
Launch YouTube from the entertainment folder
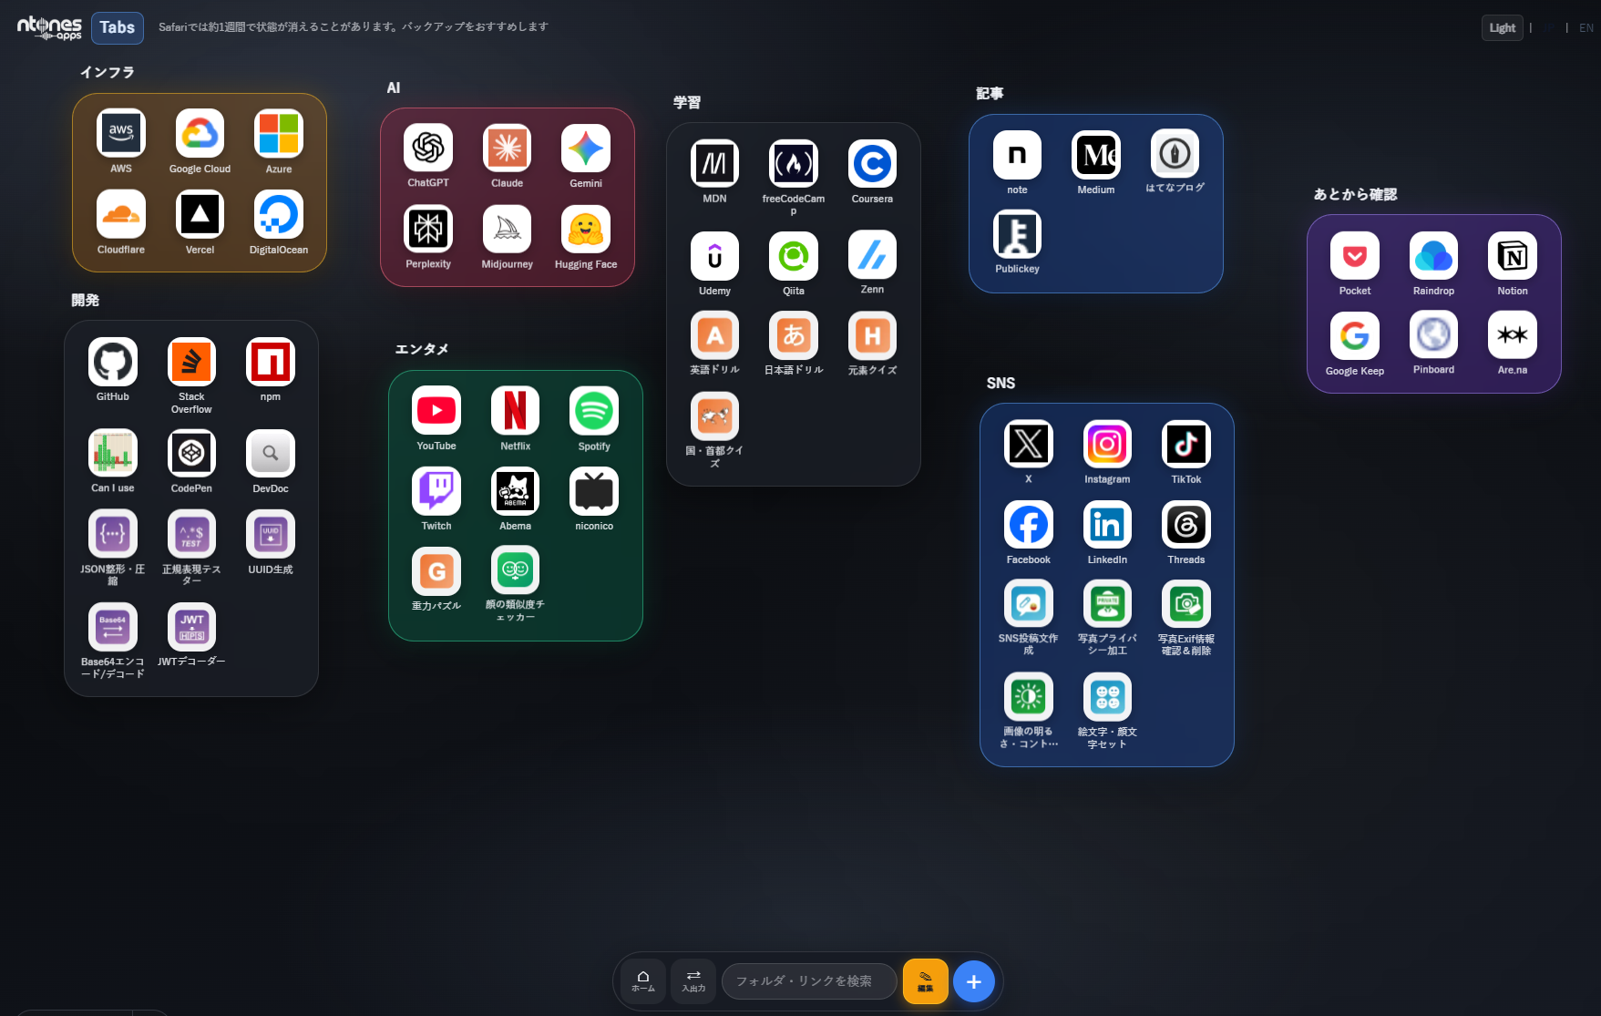point(436,411)
